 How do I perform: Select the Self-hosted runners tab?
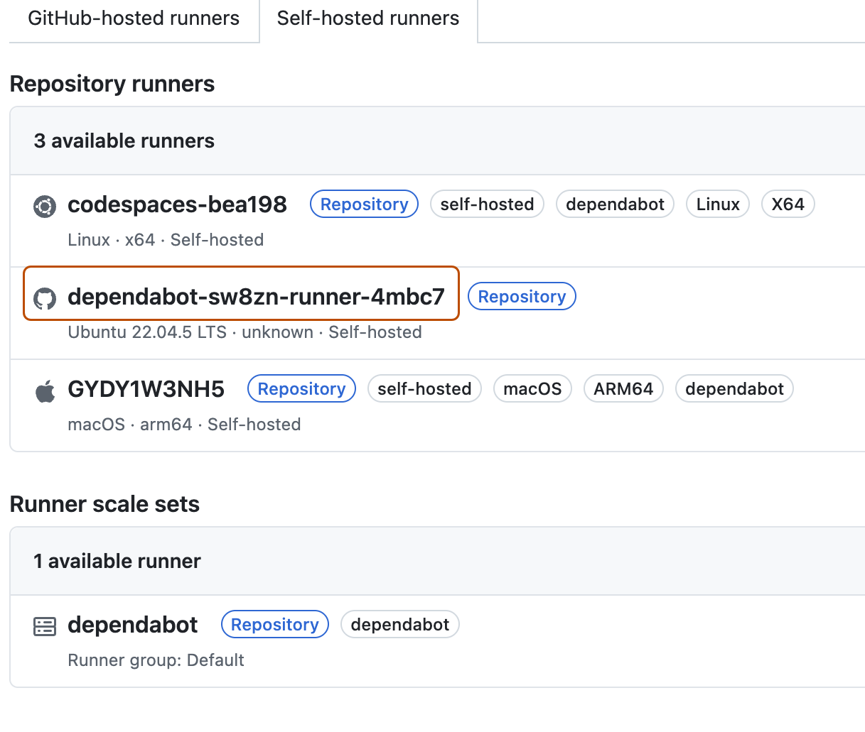coord(368,18)
